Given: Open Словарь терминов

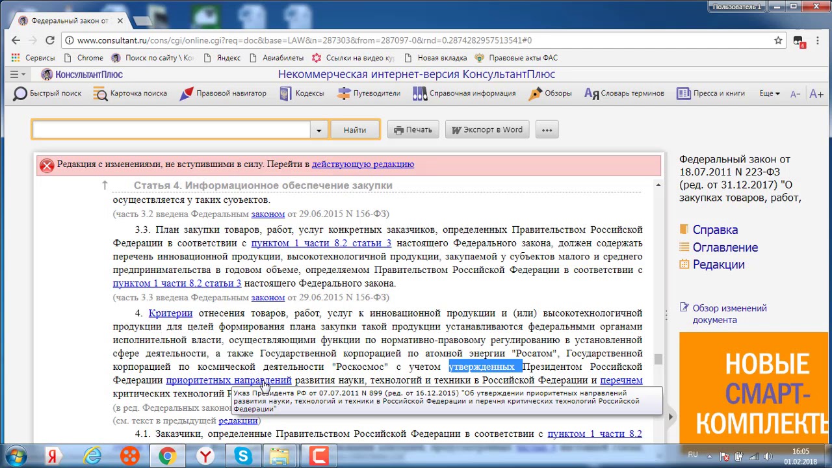Looking at the screenshot, I should [624, 94].
